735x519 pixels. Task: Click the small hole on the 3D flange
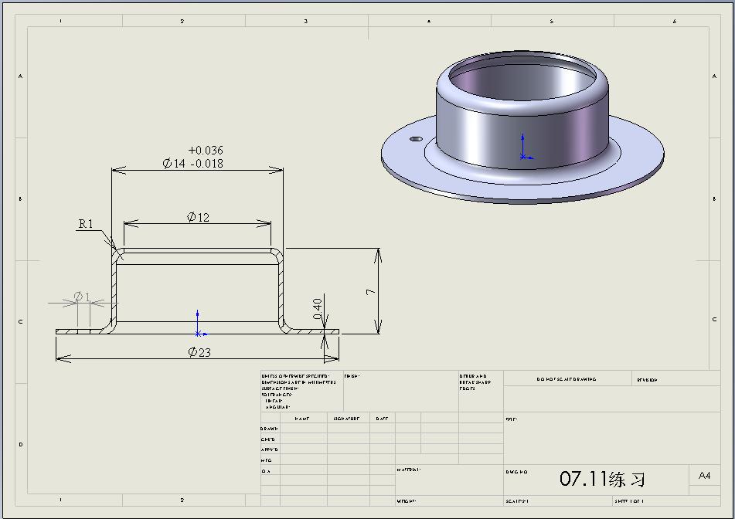coord(416,139)
